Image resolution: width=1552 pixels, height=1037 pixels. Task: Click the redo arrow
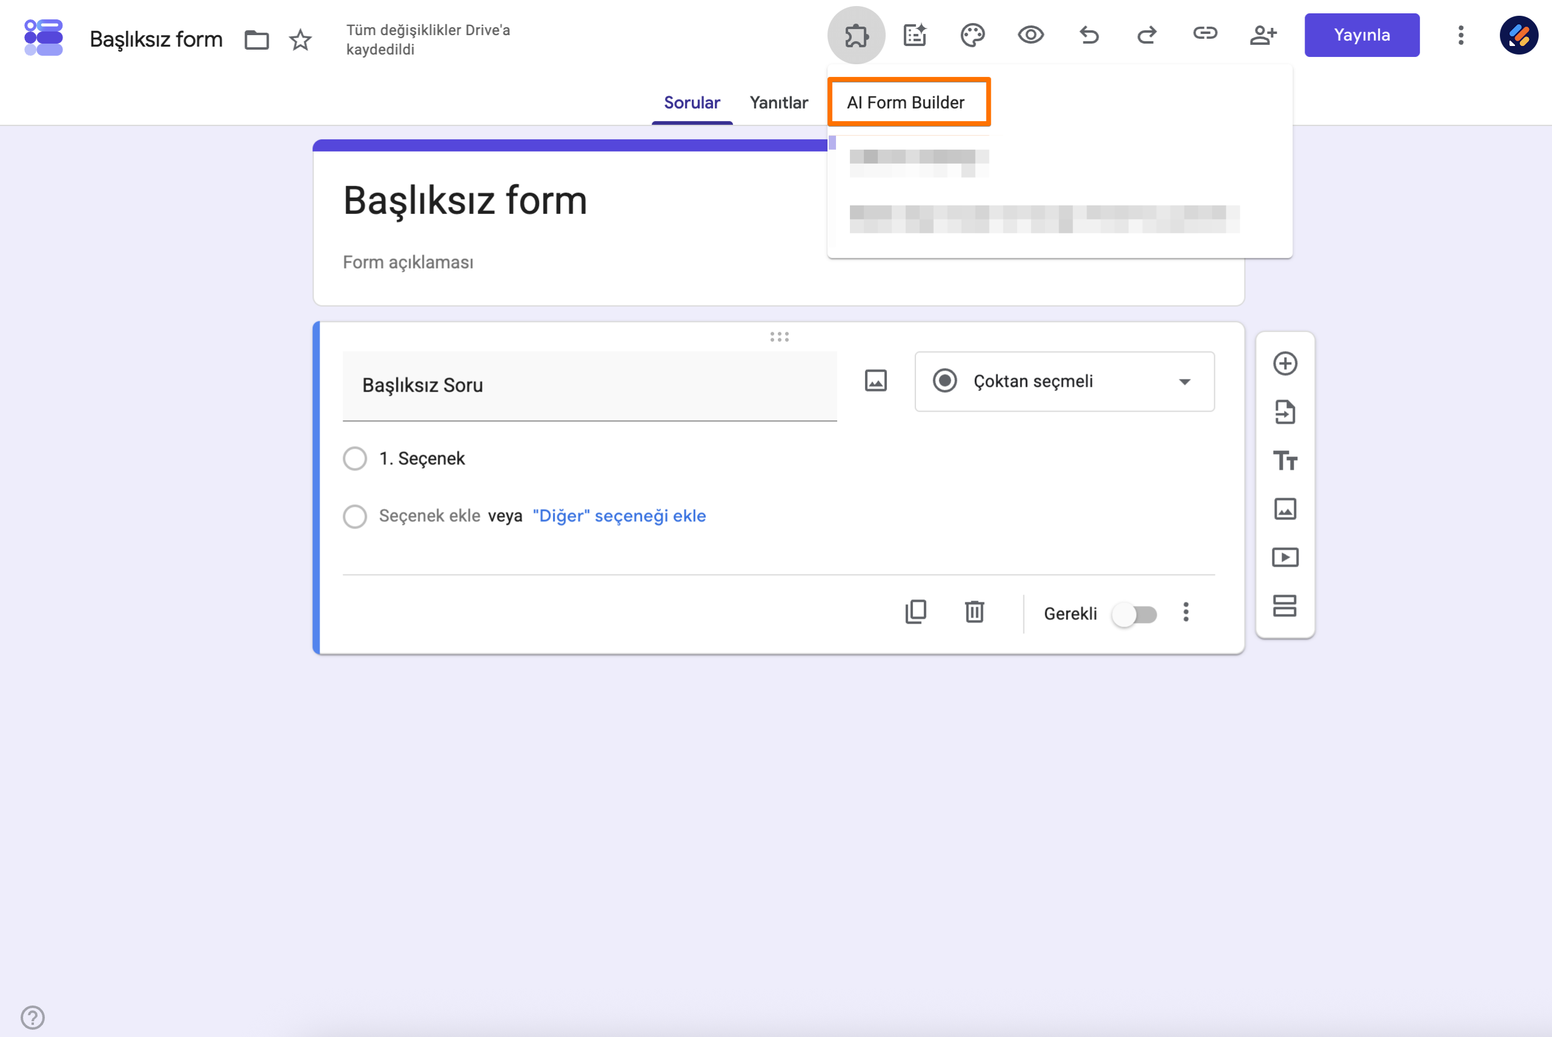click(x=1147, y=35)
